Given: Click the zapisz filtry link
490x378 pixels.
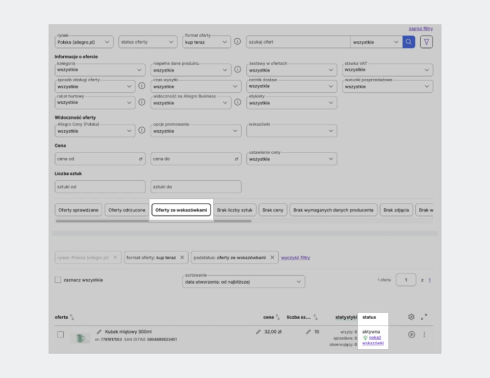Looking at the screenshot, I should pos(421,29).
